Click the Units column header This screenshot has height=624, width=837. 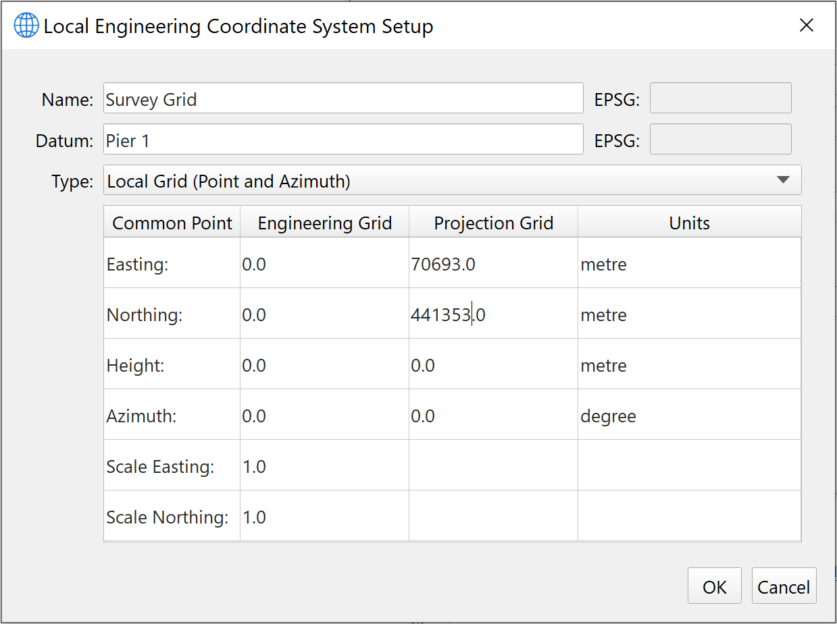pos(689,223)
